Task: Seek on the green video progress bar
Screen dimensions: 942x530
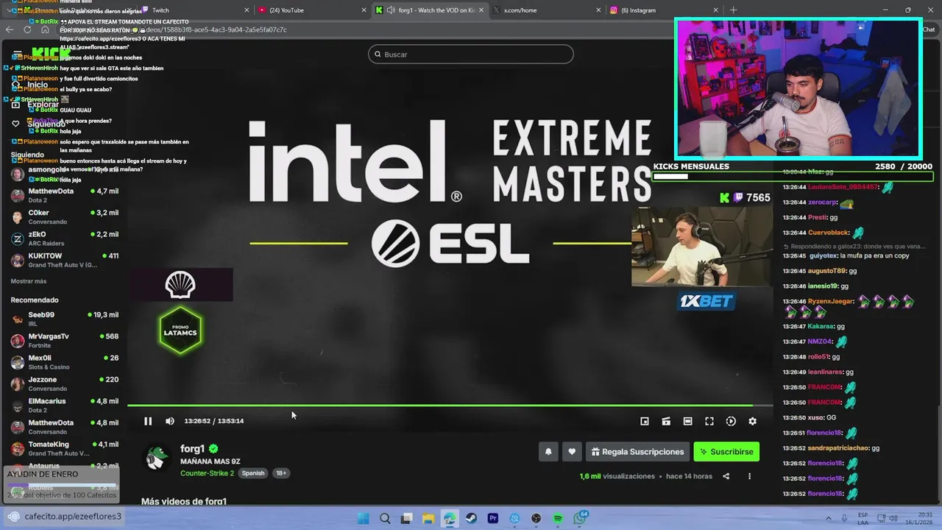Action: point(450,405)
